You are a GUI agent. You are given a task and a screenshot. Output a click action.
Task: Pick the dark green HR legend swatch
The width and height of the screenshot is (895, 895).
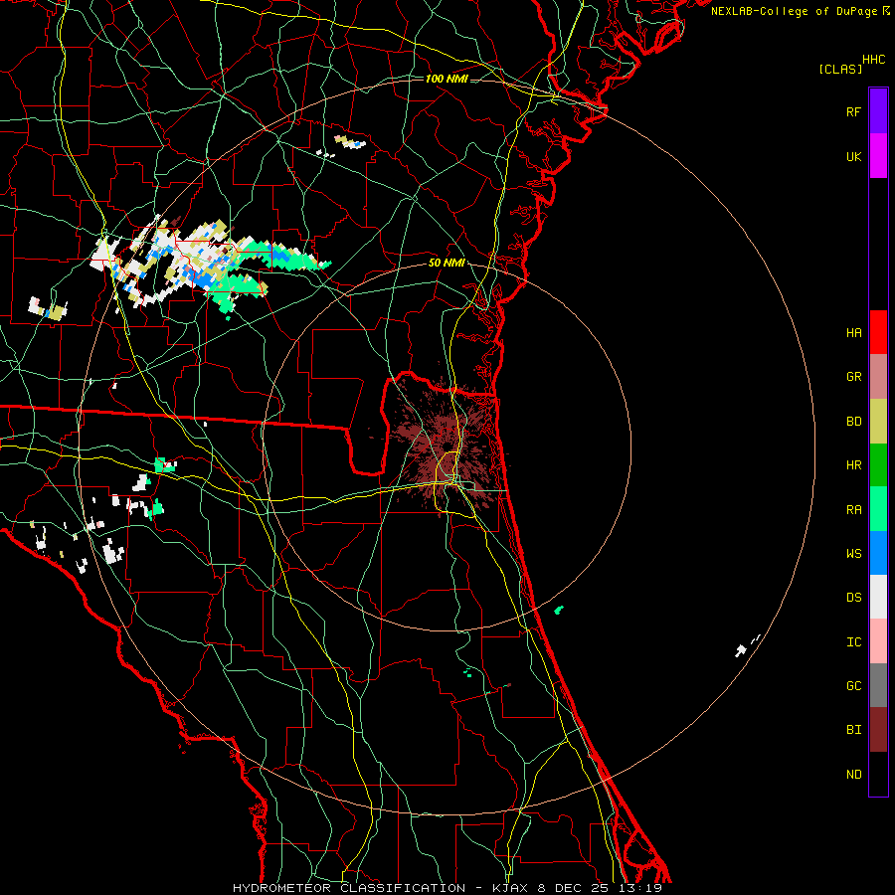[x=878, y=464]
